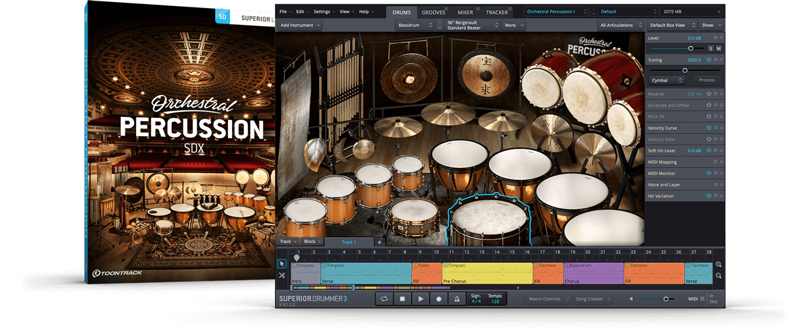Open the Level section menu icon

point(715,38)
